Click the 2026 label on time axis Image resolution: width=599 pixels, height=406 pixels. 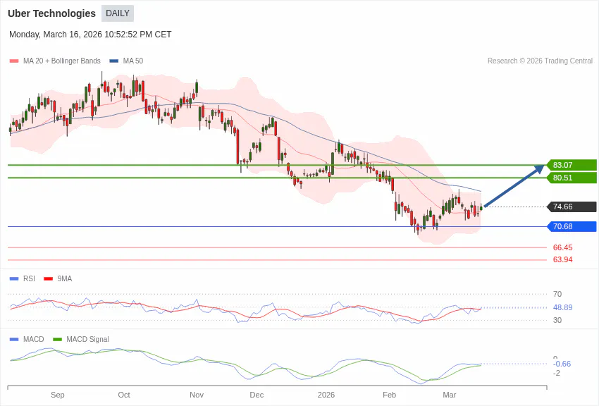click(x=326, y=395)
